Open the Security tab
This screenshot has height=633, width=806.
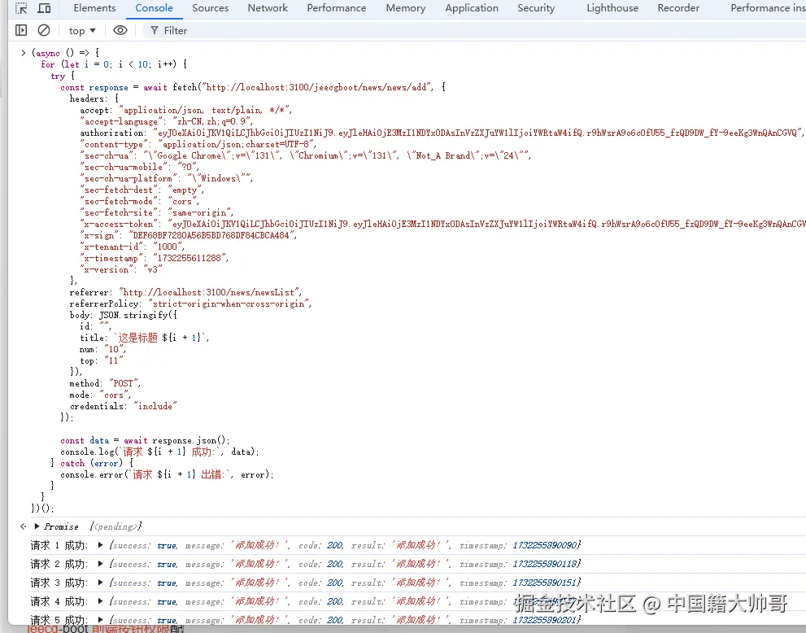(x=536, y=8)
